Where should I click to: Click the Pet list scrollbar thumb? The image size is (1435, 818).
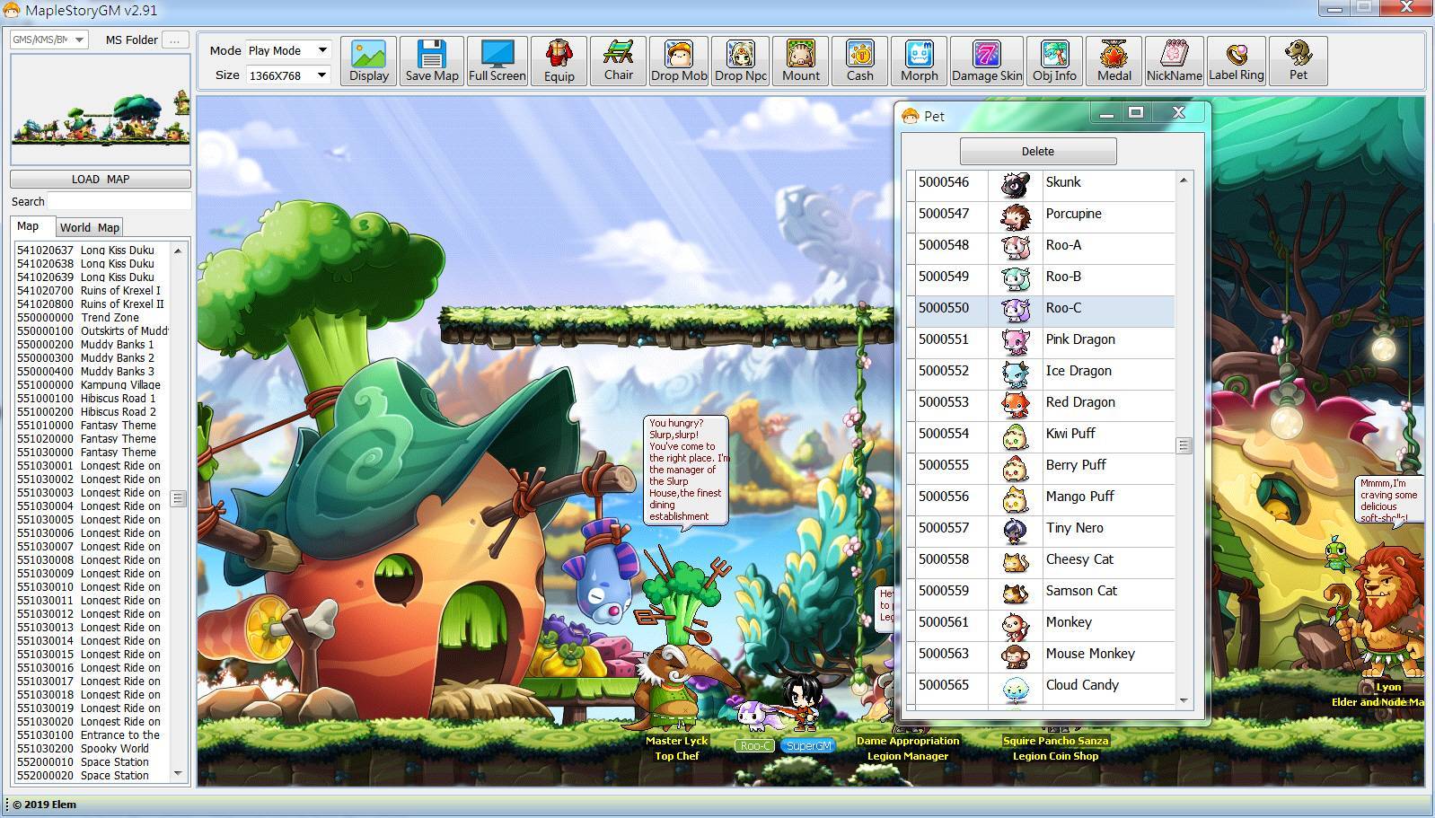point(1184,445)
